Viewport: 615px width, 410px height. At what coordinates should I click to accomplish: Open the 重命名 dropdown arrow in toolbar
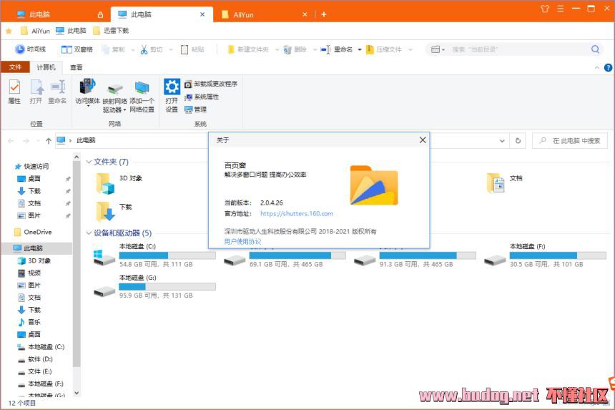359,49
